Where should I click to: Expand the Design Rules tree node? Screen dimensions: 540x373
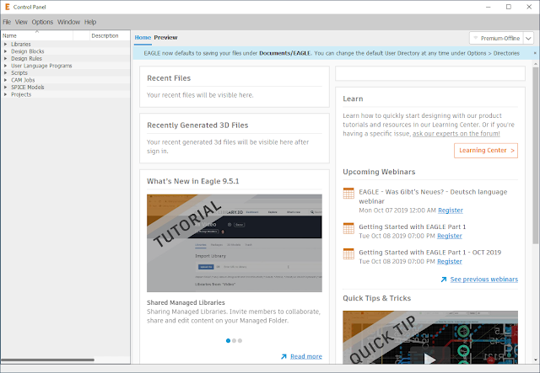(x=5, y=58)
